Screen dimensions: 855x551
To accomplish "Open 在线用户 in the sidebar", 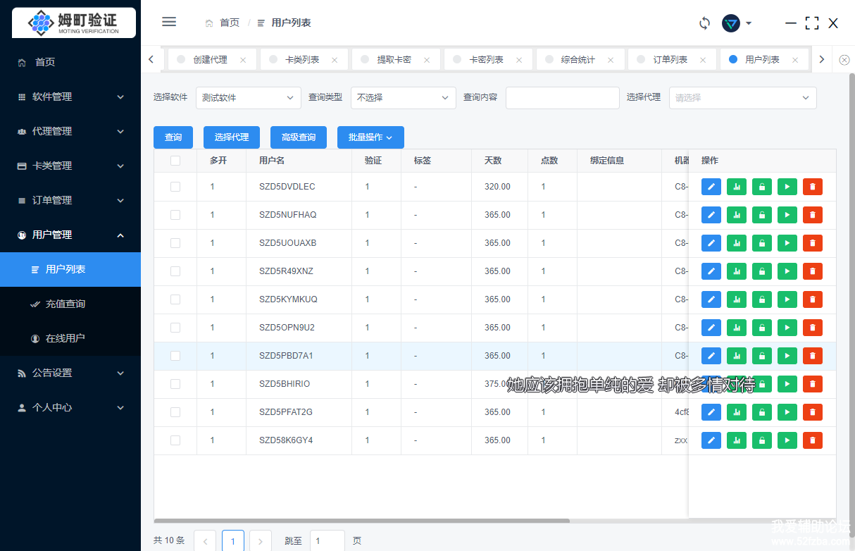I will [65, 338].
